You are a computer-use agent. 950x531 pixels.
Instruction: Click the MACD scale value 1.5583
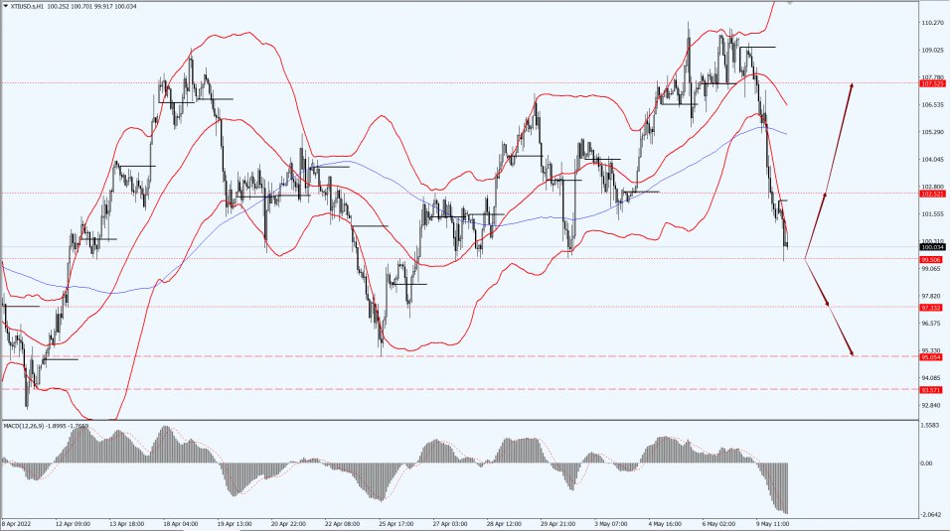pos(931,426)
